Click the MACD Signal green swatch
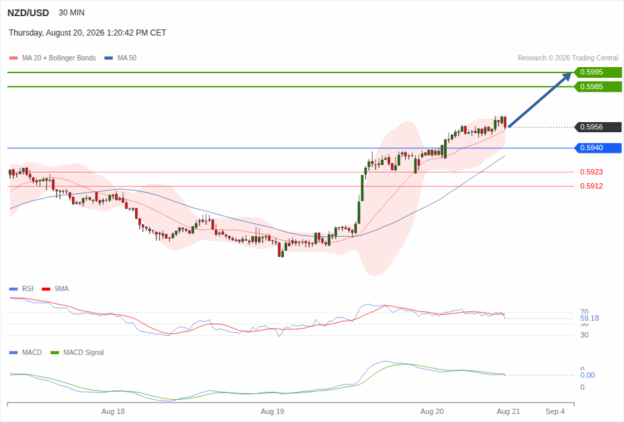This screenshot has height=422, width=624. coord(54,352)
